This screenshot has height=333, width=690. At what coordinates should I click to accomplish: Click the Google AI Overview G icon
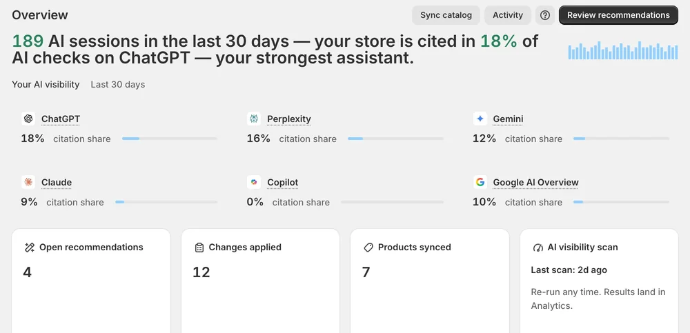click(x=480, y=182)
